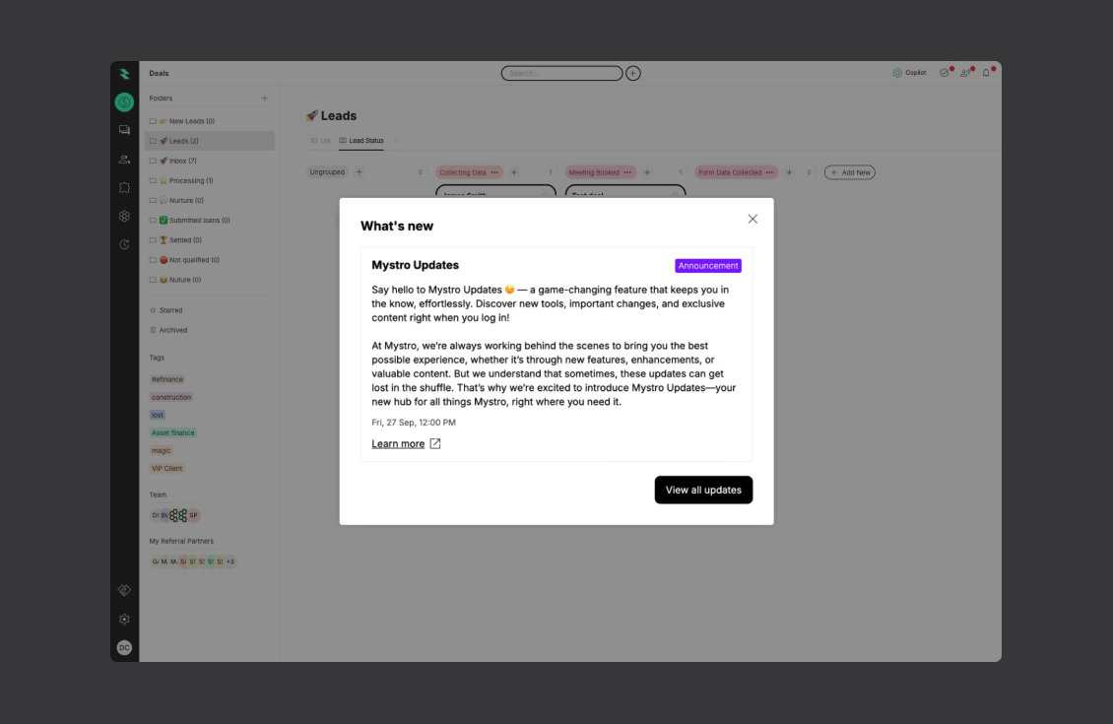Open Form Data Collected column options menu
The image size is (1113, 724).
coord(769,172)
